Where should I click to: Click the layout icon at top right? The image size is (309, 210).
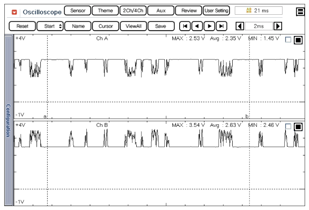tap(300, 12)
